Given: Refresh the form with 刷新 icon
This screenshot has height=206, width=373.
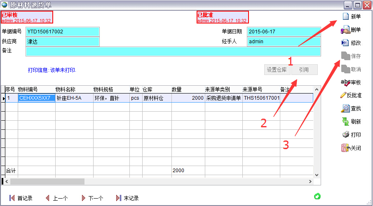Looking at the screenshot, I should (345, 122).
